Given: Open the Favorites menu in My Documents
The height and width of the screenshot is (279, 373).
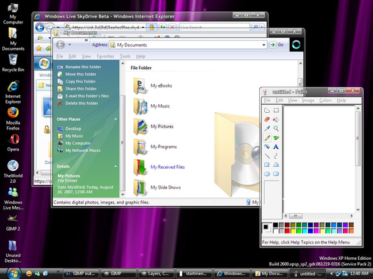Looking at the screenshot, I should [105, 56].
